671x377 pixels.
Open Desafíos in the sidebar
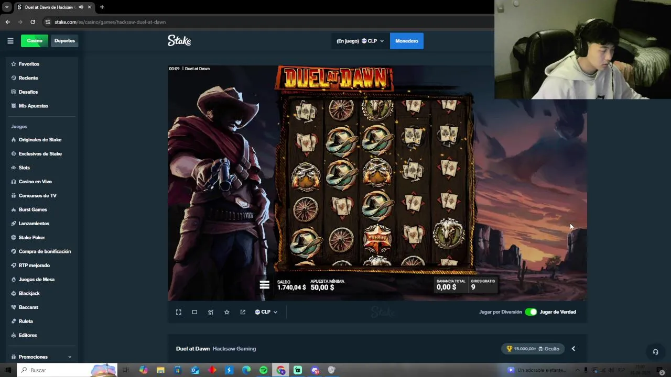click(x=28, y=92)
